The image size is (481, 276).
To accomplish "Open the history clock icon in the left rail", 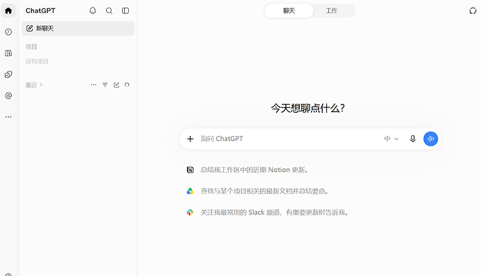I will pos(8,32).
